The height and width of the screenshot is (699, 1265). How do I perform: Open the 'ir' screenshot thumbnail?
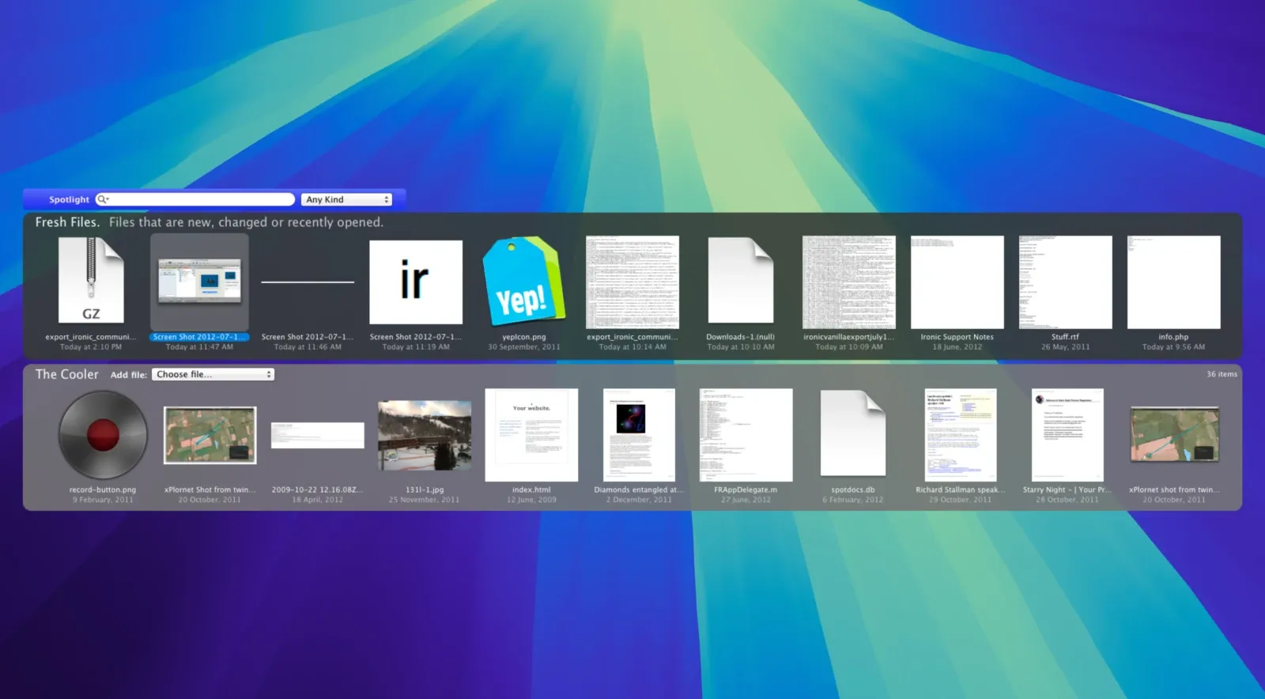point(416,282)
